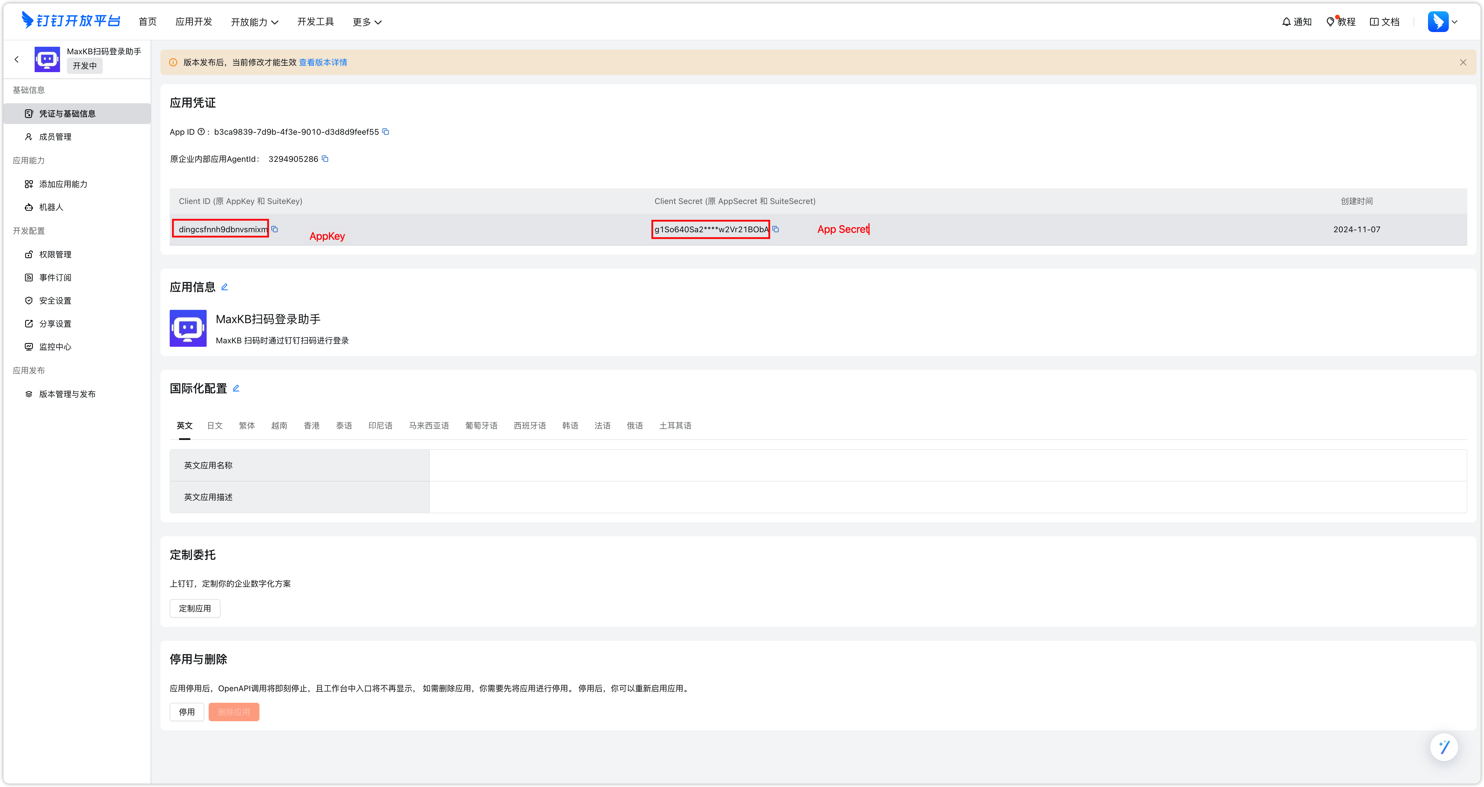
Task: Switch to the 土耳其语 language tab
Action: coord(675,426)
